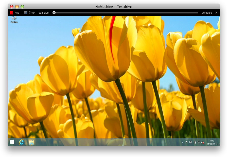The width and height of the screenshot is (227, 157).
Task: Launch Internet Explorer from the taskbar
Action: [x=21, y=142]
